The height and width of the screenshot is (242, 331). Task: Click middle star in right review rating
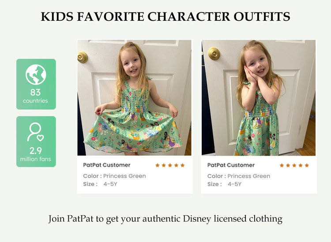click(294, 165)
